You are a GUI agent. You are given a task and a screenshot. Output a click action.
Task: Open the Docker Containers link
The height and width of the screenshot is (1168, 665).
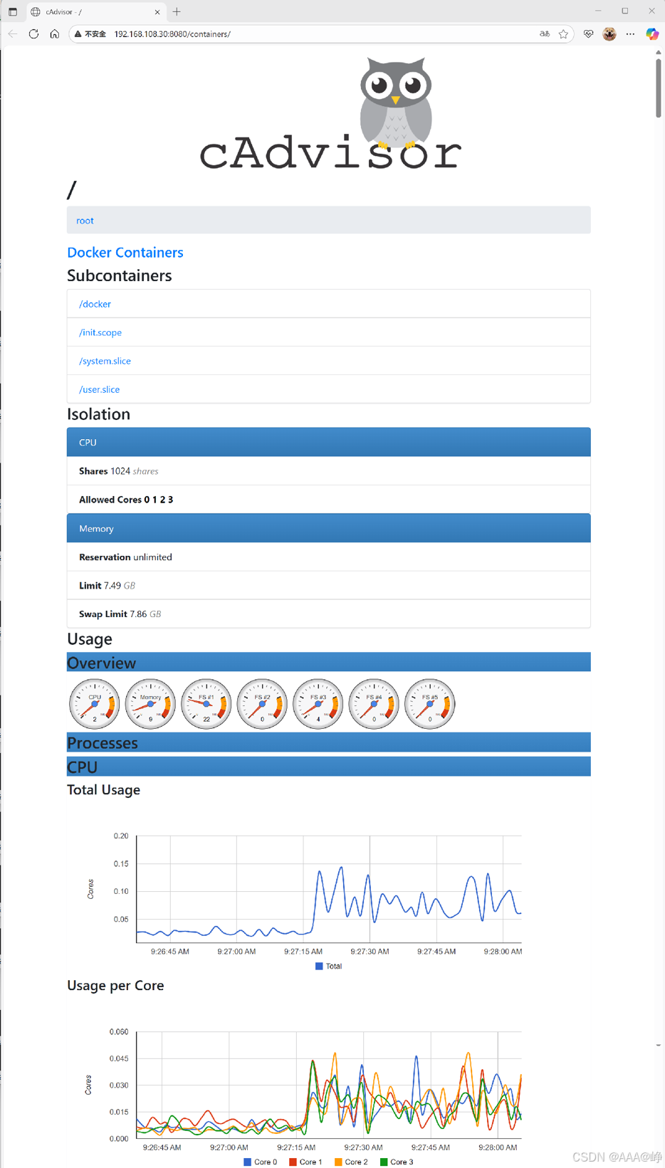coord(125,252)
